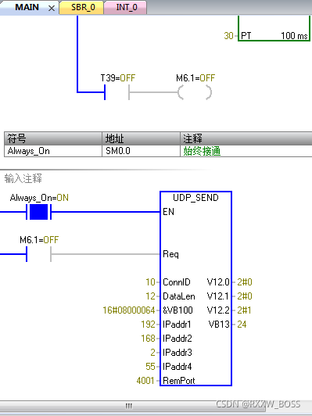Select the RemPort parameter label
312x416 pixels.
(179, 381)
